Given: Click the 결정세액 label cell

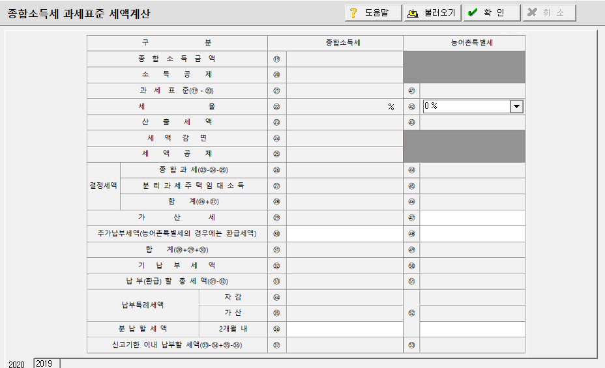Looking at the screenshot, I should tap(104, 186).
